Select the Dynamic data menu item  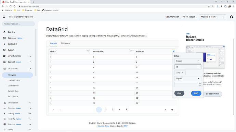pos(13,91)
